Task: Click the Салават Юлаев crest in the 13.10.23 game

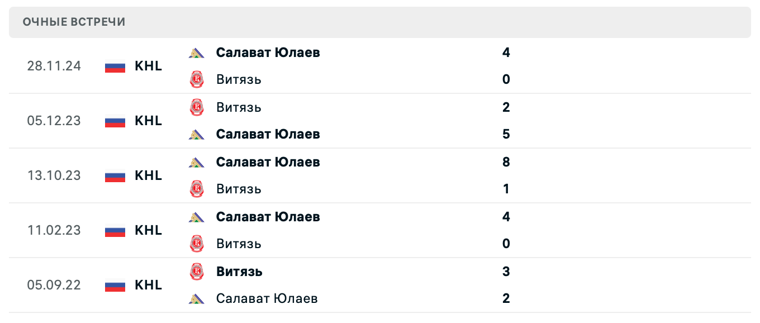Action: coord(197,162)
